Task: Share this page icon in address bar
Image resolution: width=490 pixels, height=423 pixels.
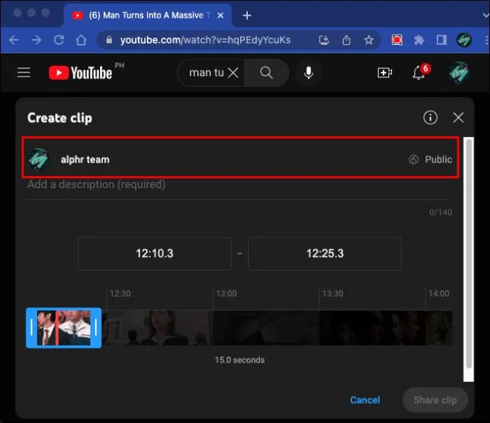Action: (x=347, y=40)
